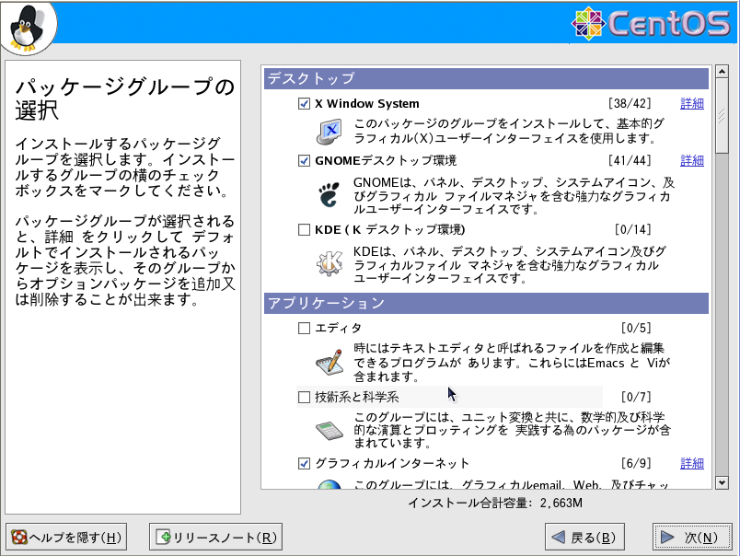
Task: Click the [41/44] package count
Action: coord(630,161)
